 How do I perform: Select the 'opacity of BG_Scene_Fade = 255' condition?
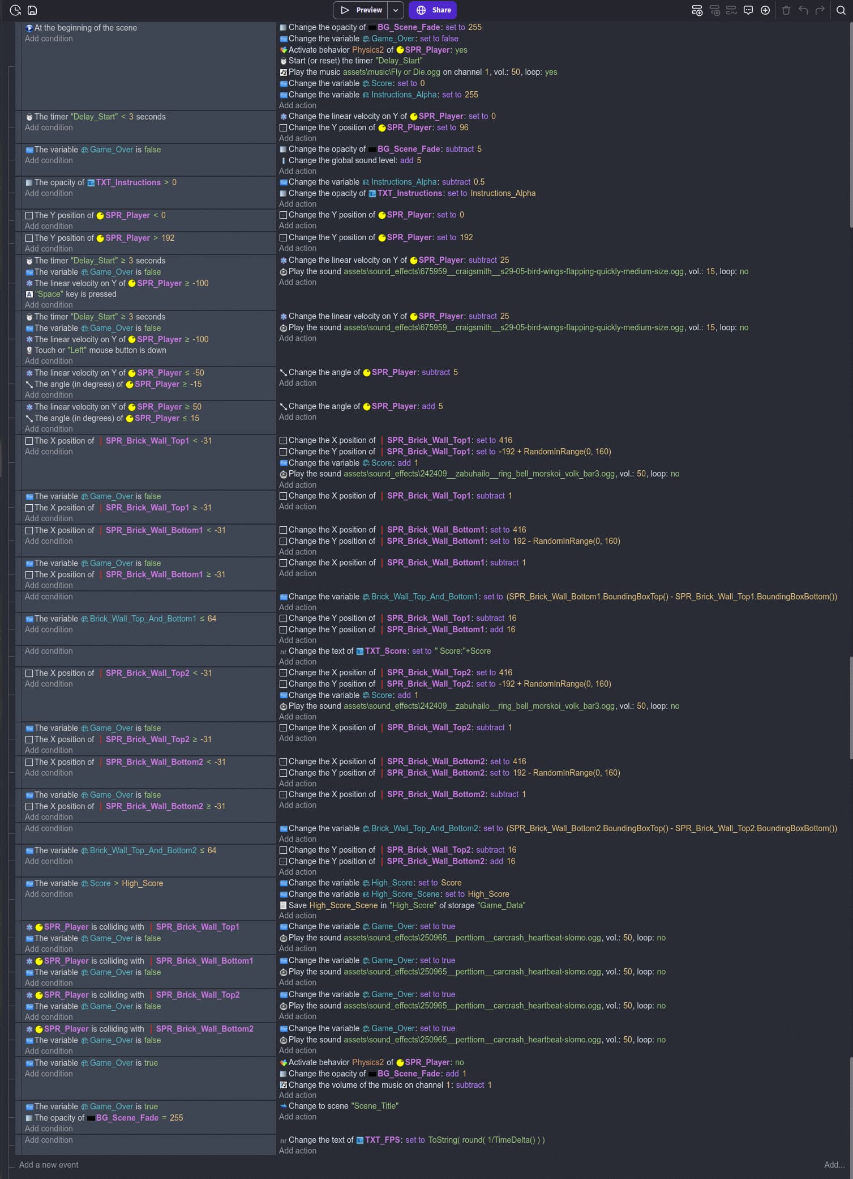104,1118
